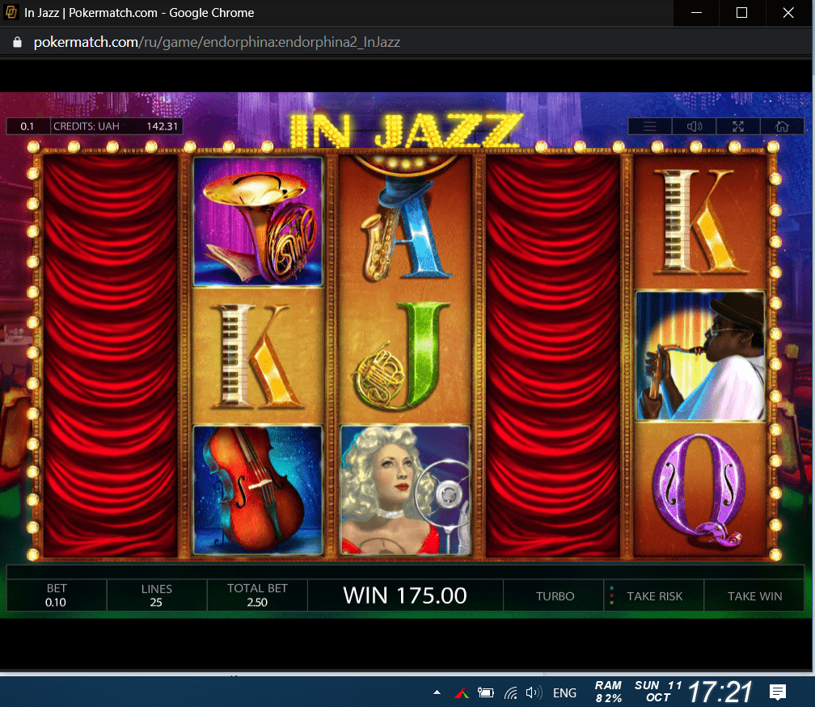Viewport: 815px width, 707px height.
Task: Maximize the Chrome window
Action: tap(741, 13)
